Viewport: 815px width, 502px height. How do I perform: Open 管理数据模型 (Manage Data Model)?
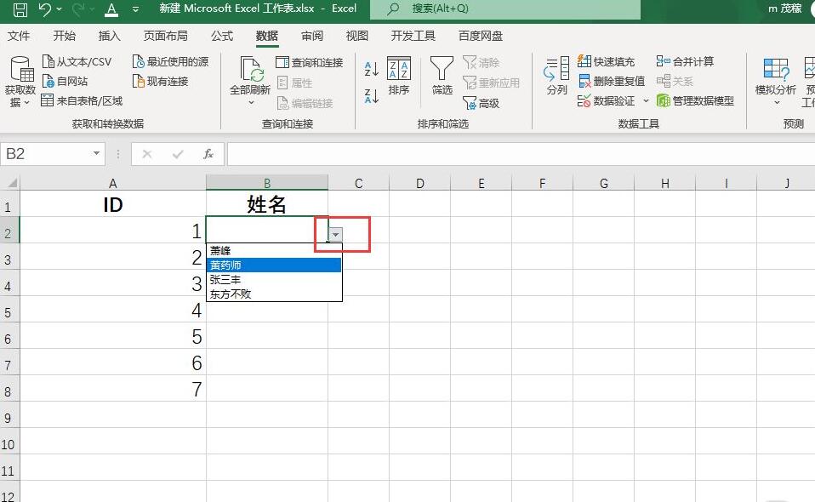tap(703, 100)
